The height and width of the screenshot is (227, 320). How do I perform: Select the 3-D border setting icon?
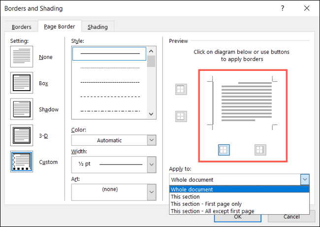(22, 135)
